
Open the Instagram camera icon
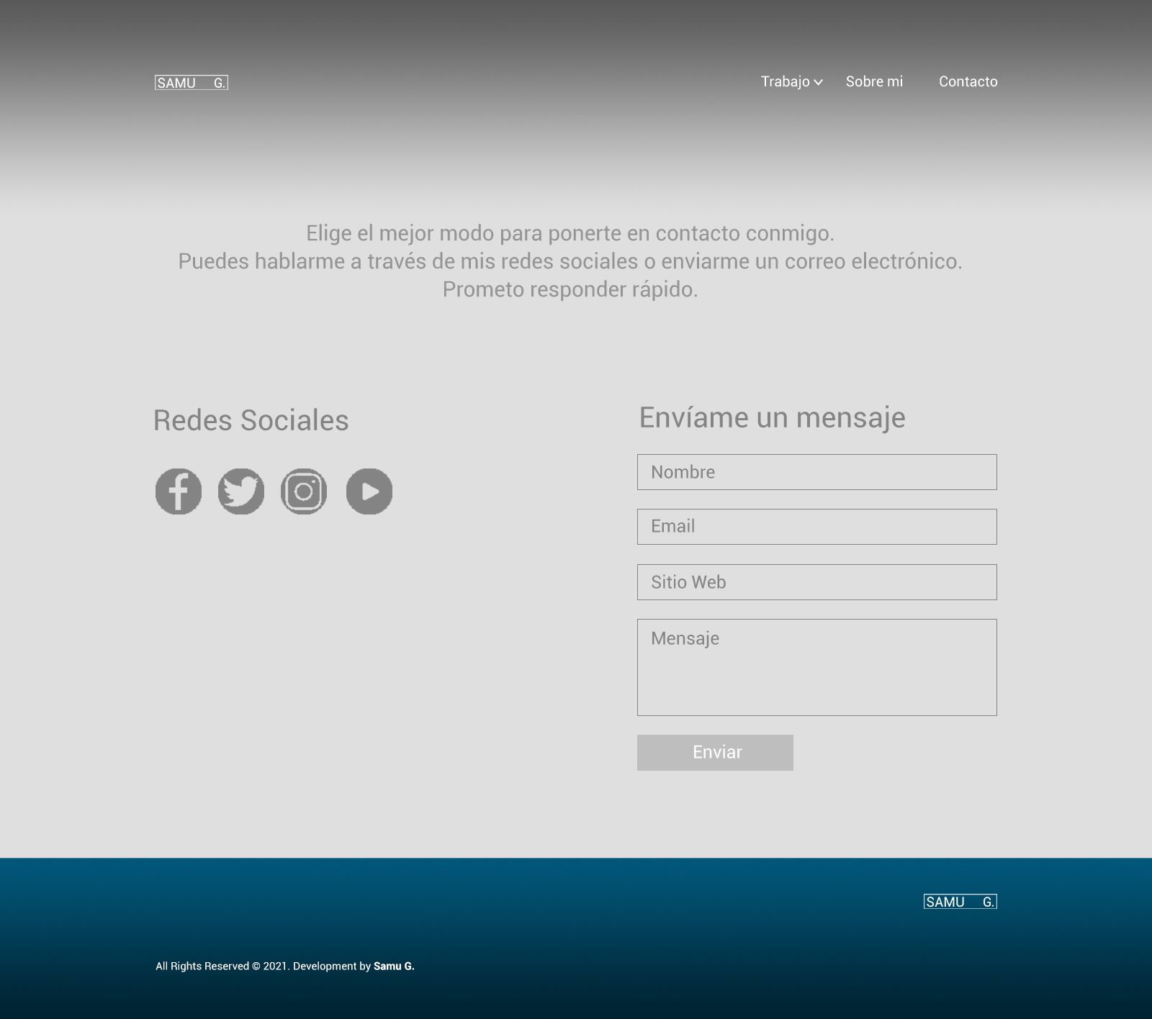click(304, 492)
